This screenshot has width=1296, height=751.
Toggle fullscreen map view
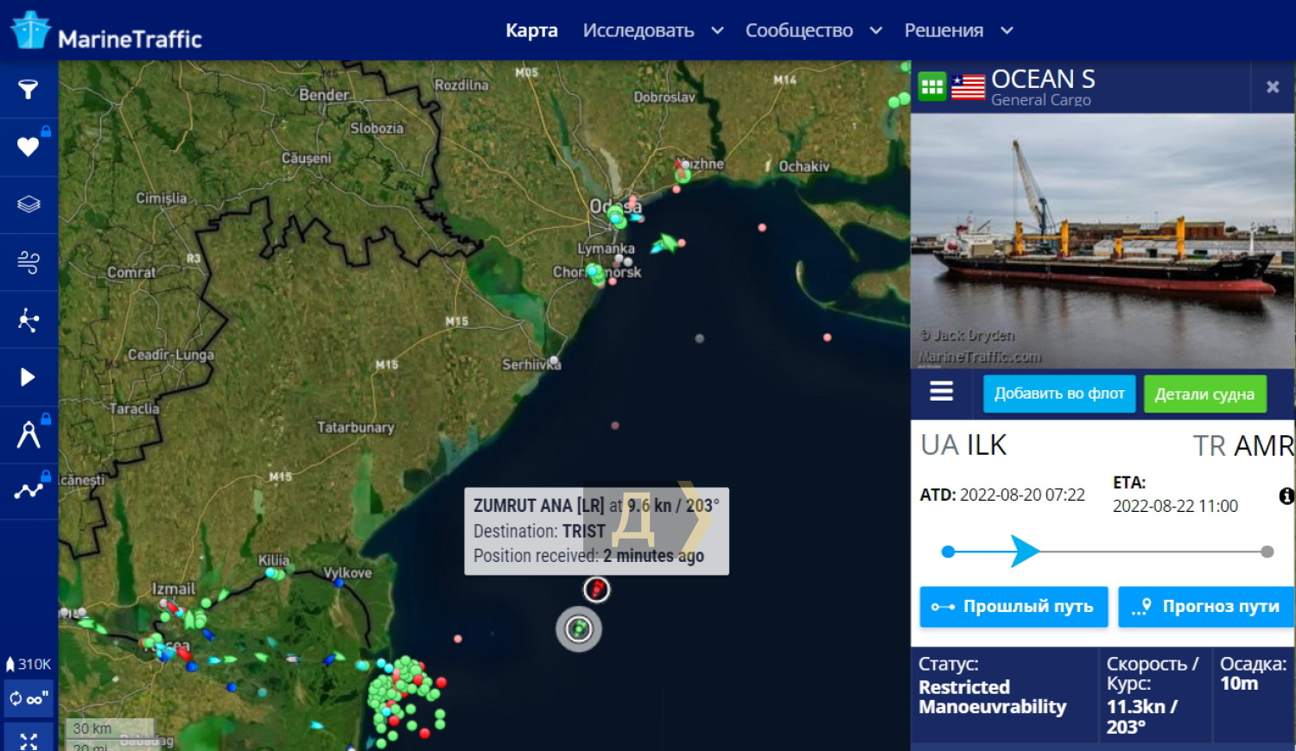pos(29,741)
